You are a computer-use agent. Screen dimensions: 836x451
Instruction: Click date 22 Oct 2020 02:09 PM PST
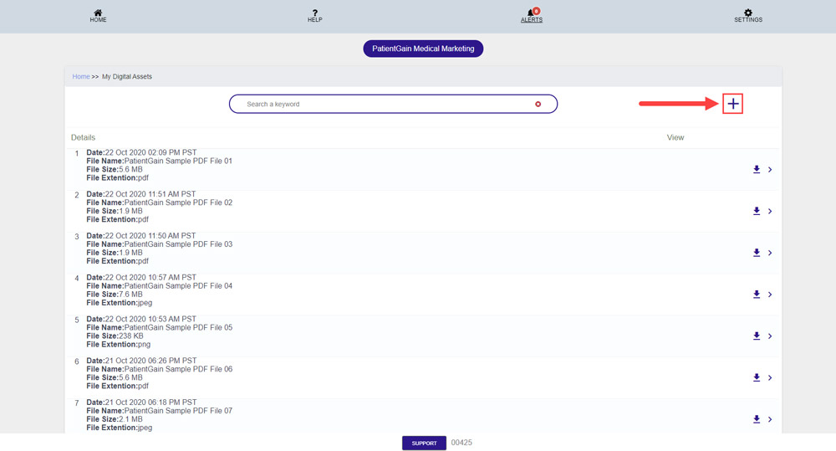150,152
